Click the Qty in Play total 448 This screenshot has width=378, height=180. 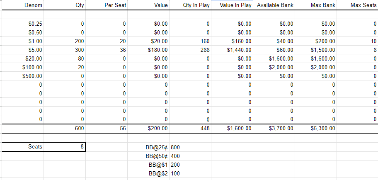(190, 129)
